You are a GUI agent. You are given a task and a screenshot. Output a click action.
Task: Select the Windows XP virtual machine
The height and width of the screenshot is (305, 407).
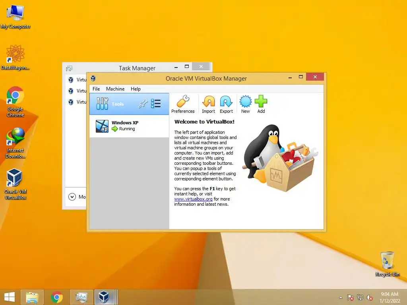click(x=129, y=126)
